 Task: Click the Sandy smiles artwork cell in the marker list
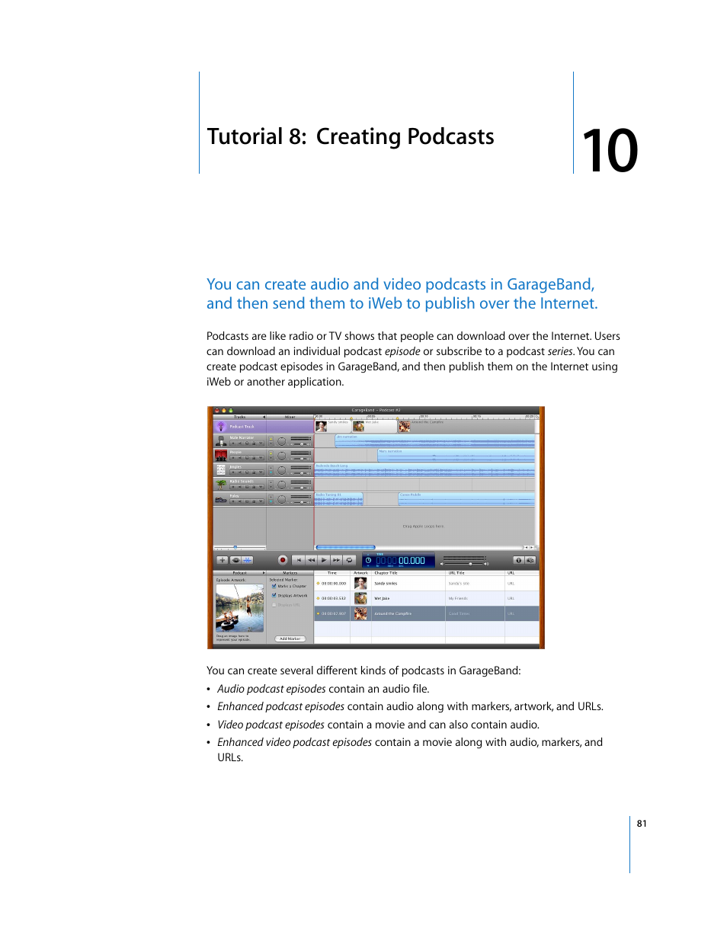point(360,584)
